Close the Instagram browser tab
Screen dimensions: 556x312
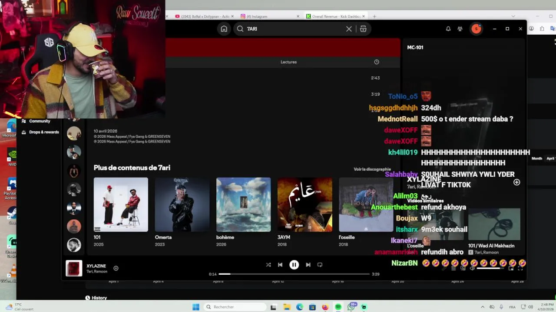coord(298,16)
